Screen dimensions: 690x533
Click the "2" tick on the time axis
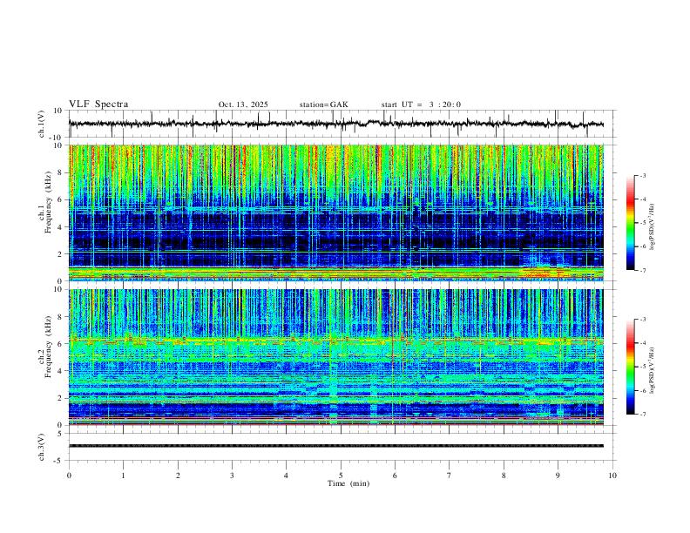point(178,476)
